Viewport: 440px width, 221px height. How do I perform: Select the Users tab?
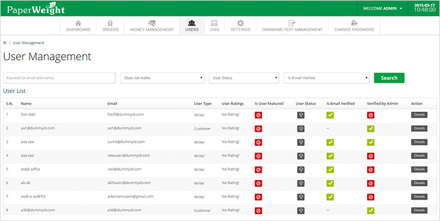192,26
